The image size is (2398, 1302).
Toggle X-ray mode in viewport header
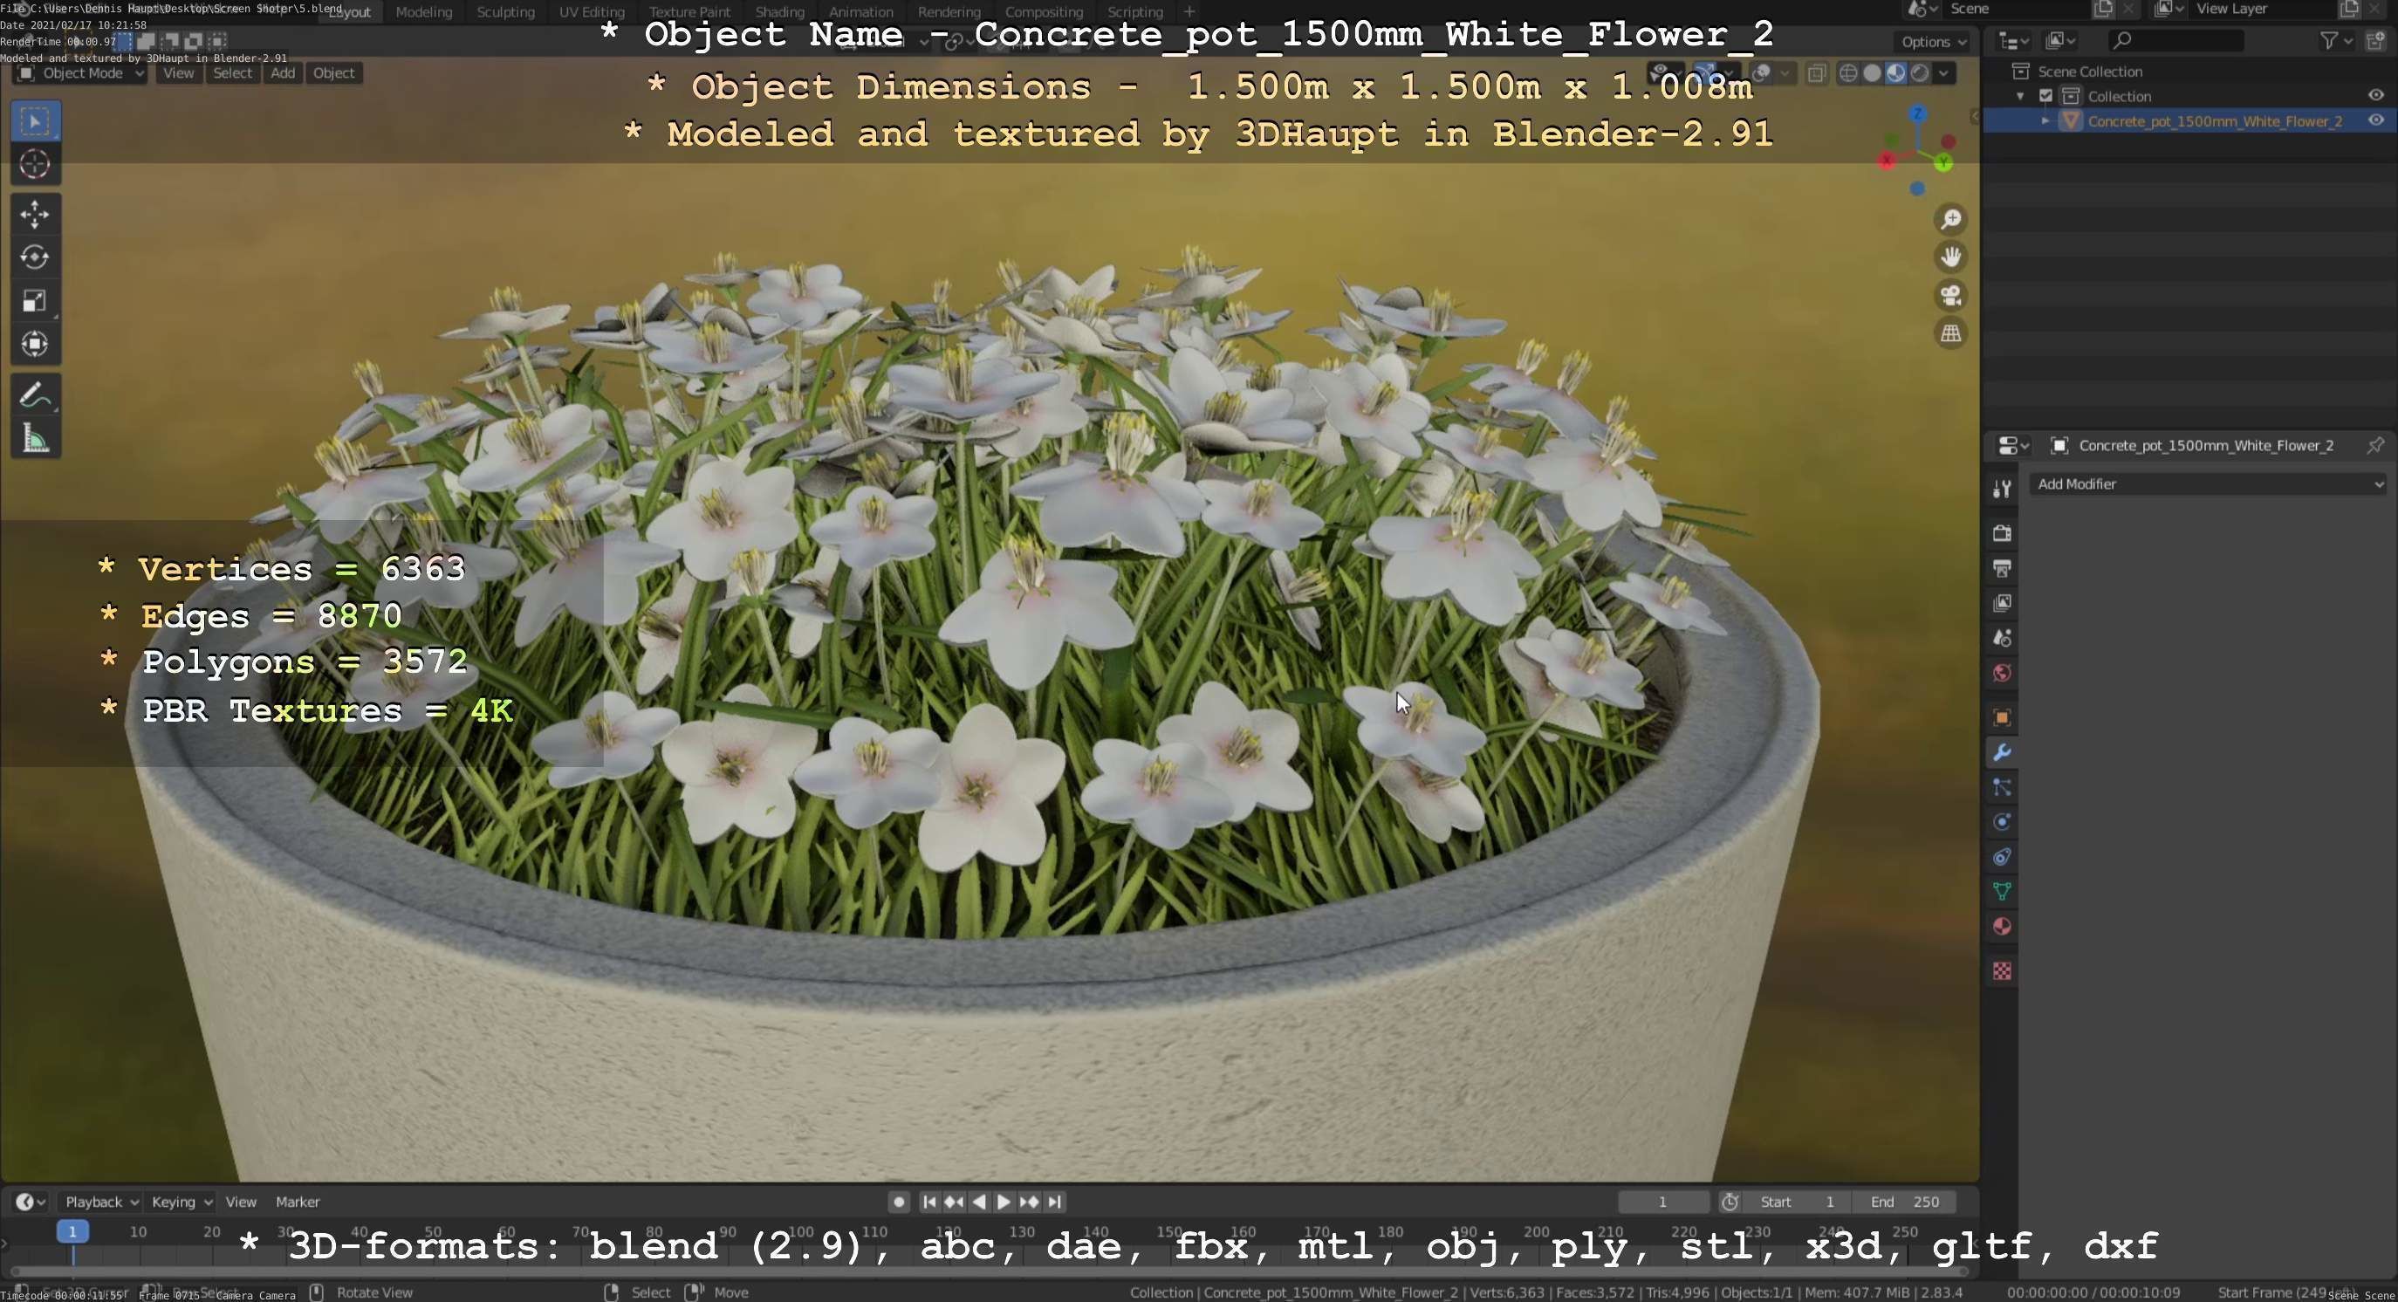click(1816, 72)
